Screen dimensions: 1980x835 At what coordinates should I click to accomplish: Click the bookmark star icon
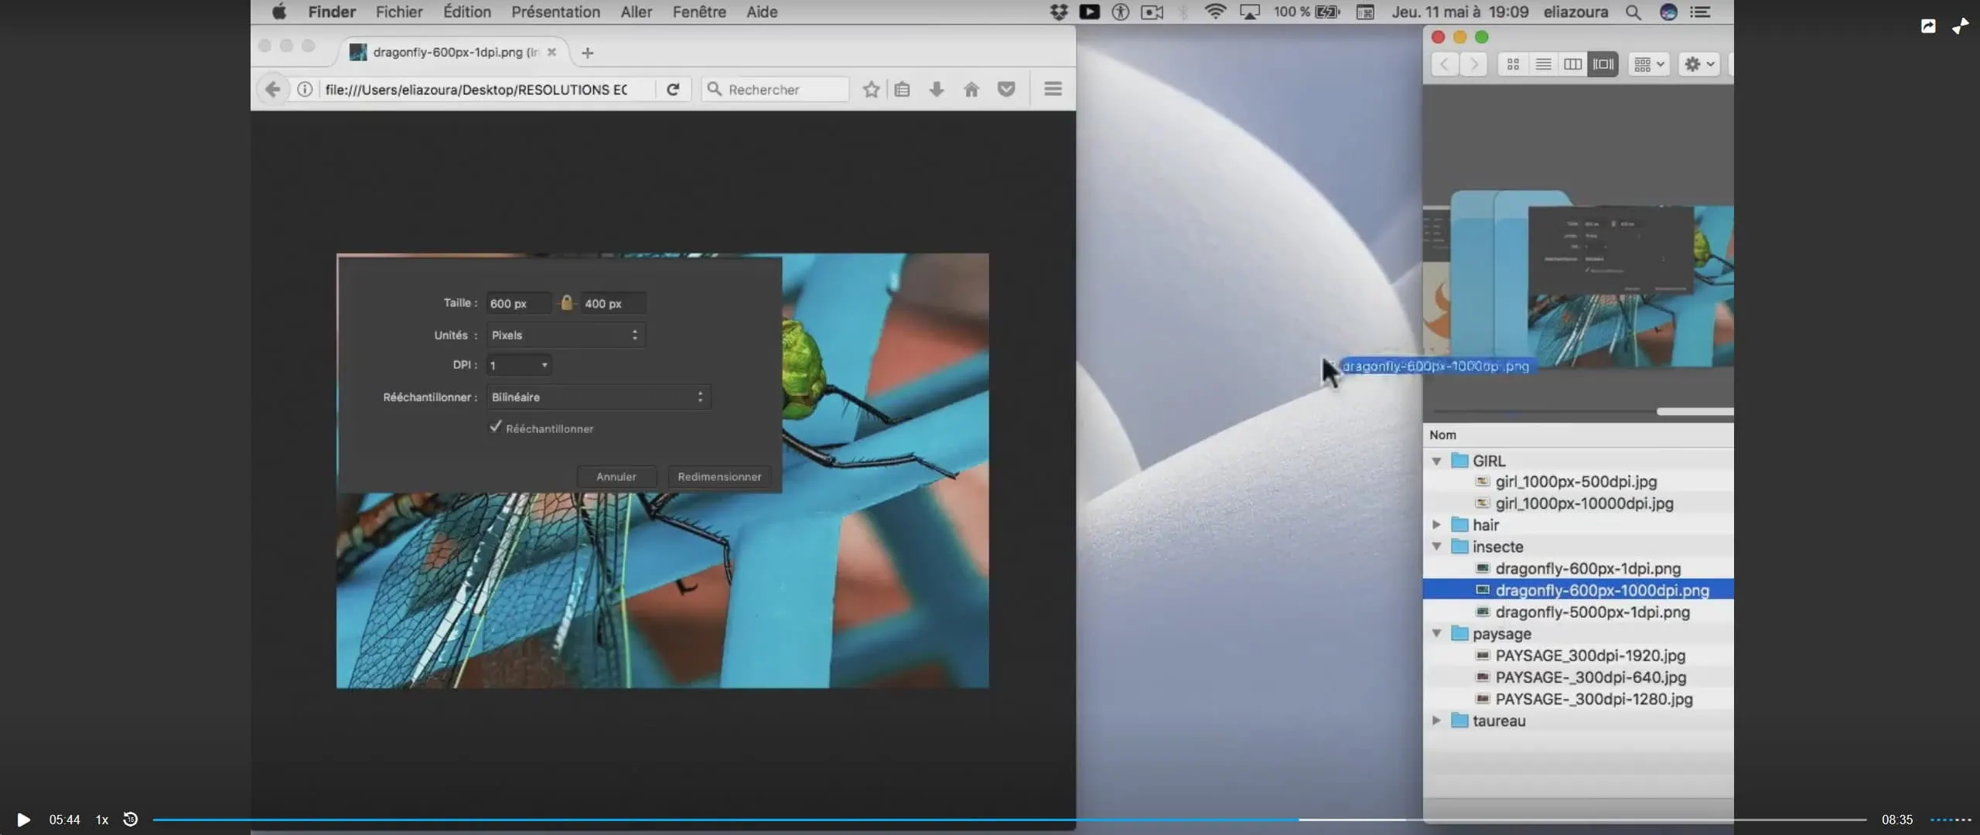[x=871, y=90]
